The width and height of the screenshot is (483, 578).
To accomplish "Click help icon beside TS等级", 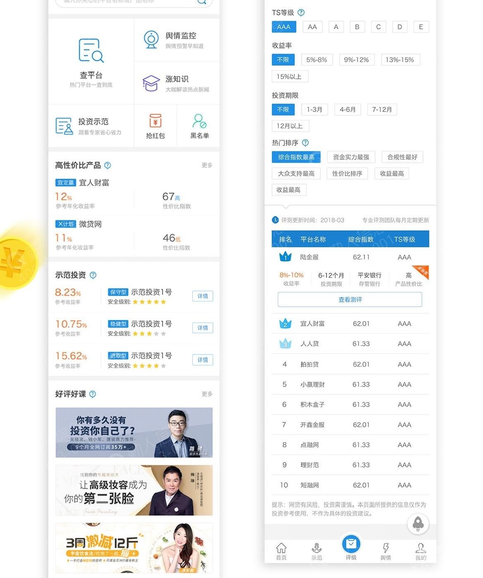I will pos(301,12).
